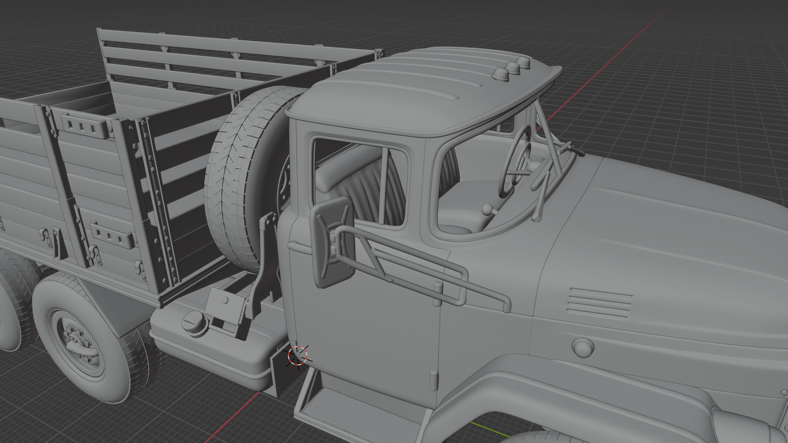Select the steering wheel inside the cab

pyautogui.click(x=515, y=161)
